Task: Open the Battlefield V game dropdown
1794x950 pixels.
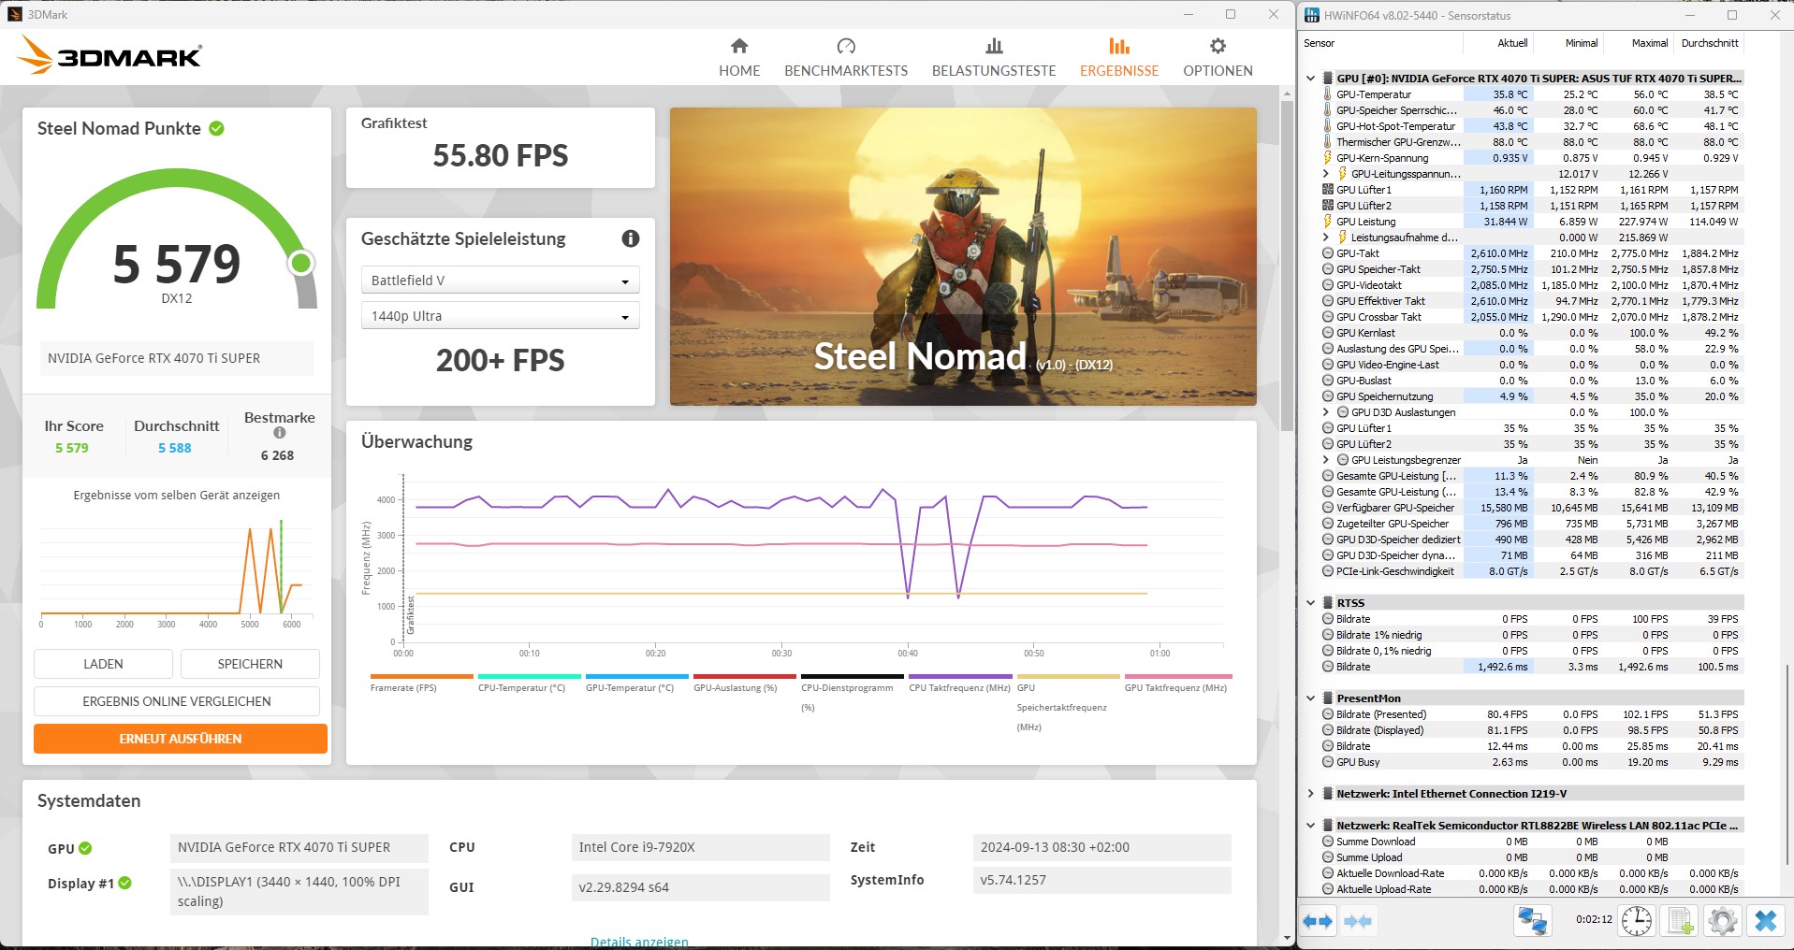Action: coord(501,280)
